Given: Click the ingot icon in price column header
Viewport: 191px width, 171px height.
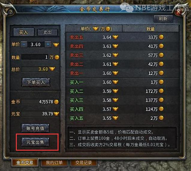Looking at the screenshot, I should point(95,29).
